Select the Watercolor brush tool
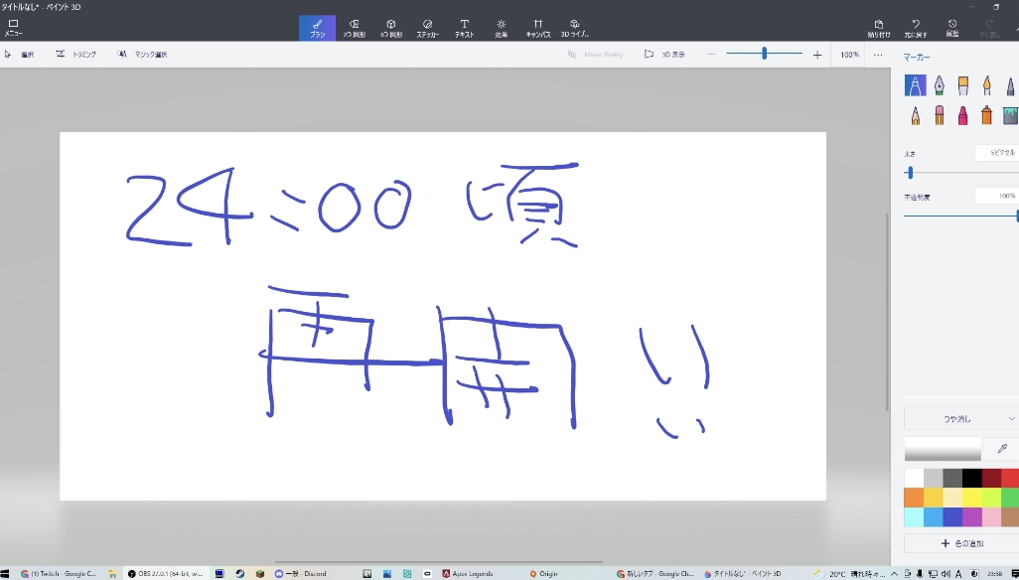 986,85
